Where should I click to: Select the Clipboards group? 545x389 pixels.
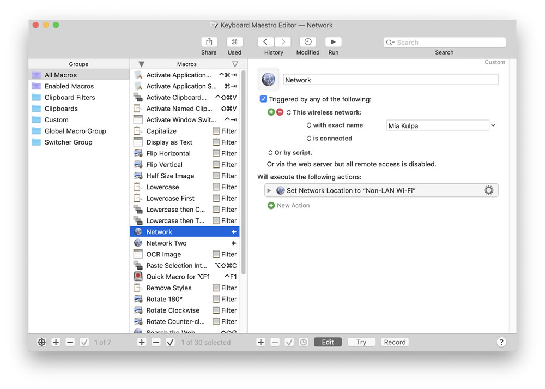79,109
